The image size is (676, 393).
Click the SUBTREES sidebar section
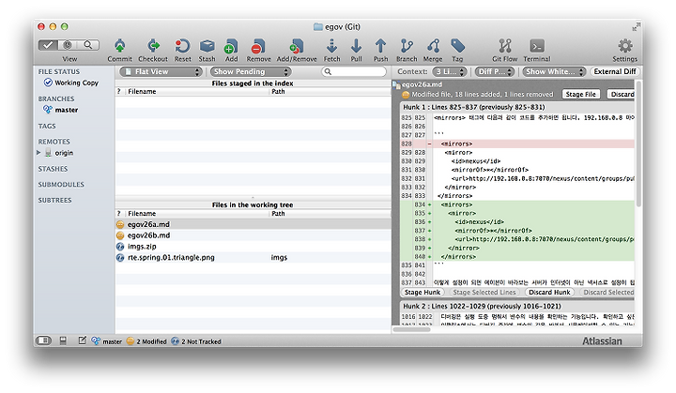(54, 200)
